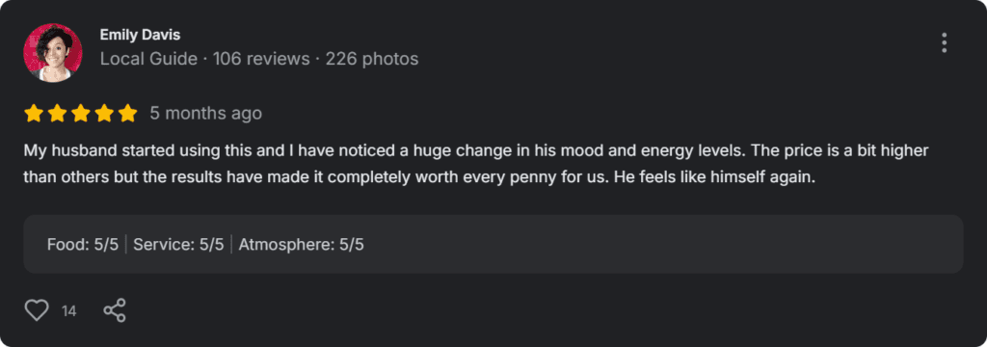Click the 5 months ago timestamp
987x347 pixels.
pos(206,114)
